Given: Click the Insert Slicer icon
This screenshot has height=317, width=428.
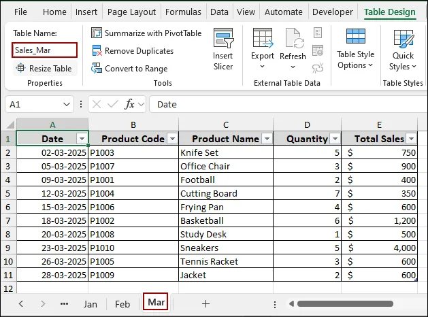Looking at the screenshot, I should tap(223, 38).
